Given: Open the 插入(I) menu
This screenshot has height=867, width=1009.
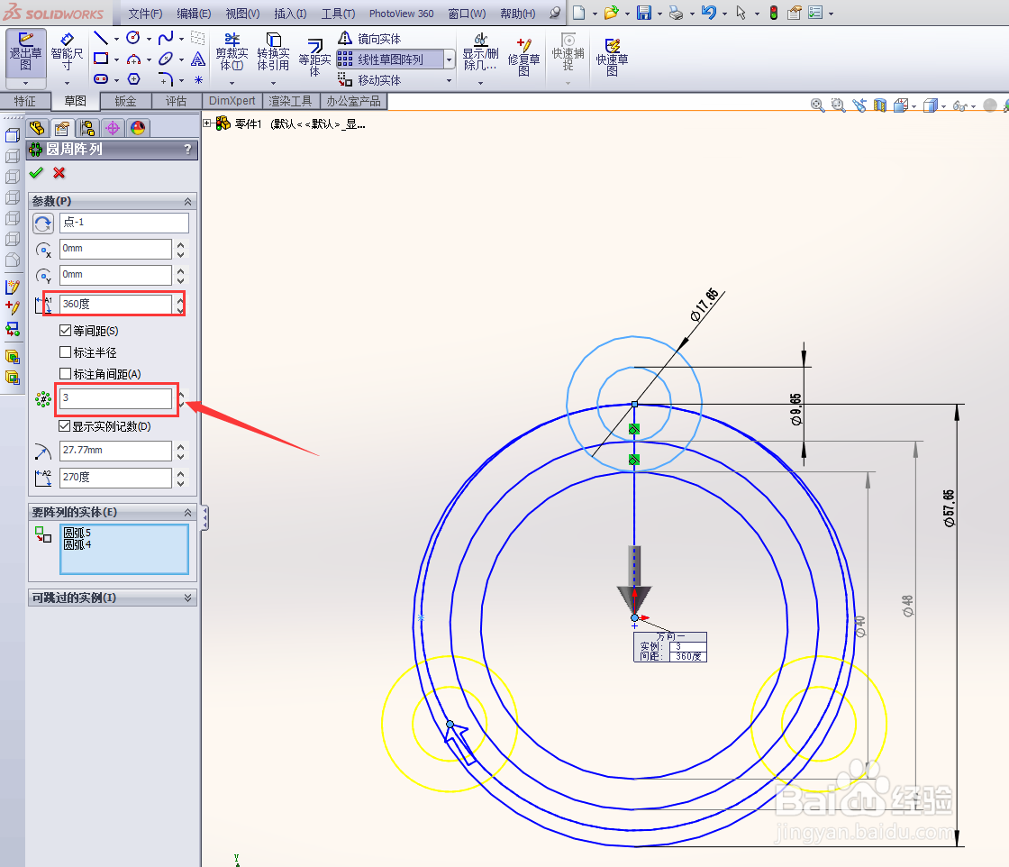Looking at the screenshot, I should pos(290,14).
